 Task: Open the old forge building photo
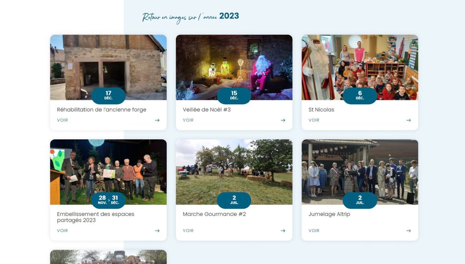[108, 67]
